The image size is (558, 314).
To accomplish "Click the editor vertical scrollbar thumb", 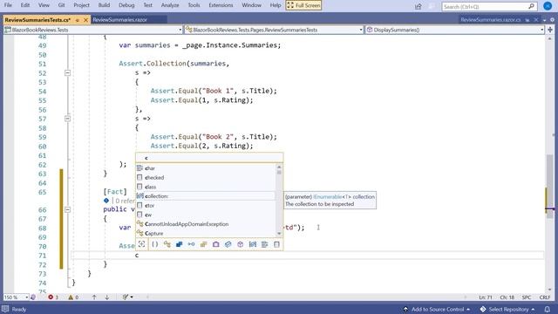I will coord(550,187).
